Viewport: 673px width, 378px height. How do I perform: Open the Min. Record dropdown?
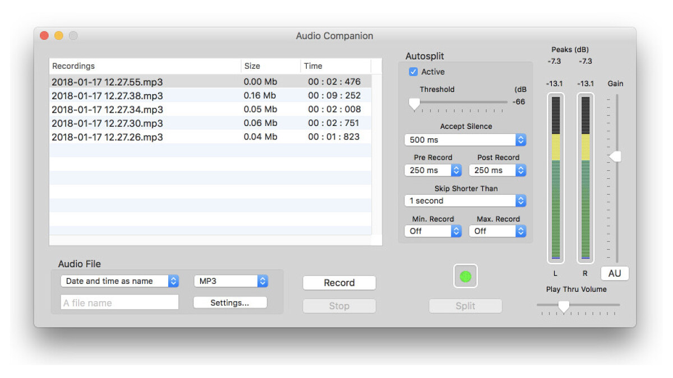tap(432, 231)
